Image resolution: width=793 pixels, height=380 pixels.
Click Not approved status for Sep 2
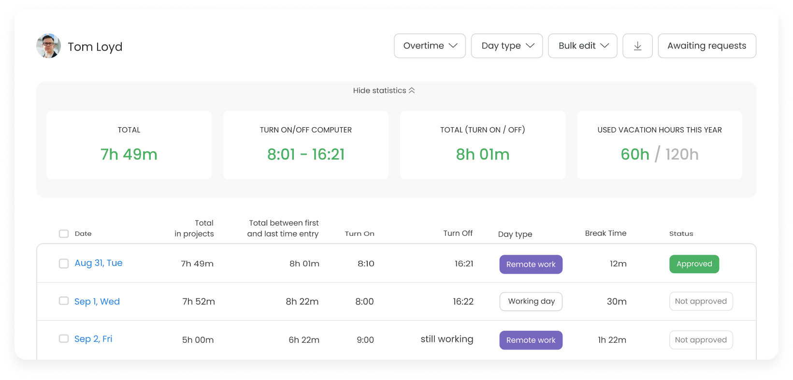click(701, 340)
